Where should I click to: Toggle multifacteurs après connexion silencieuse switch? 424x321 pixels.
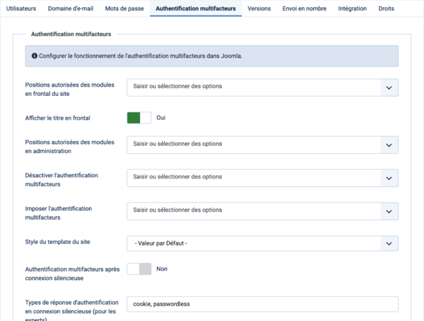(139, 269)
